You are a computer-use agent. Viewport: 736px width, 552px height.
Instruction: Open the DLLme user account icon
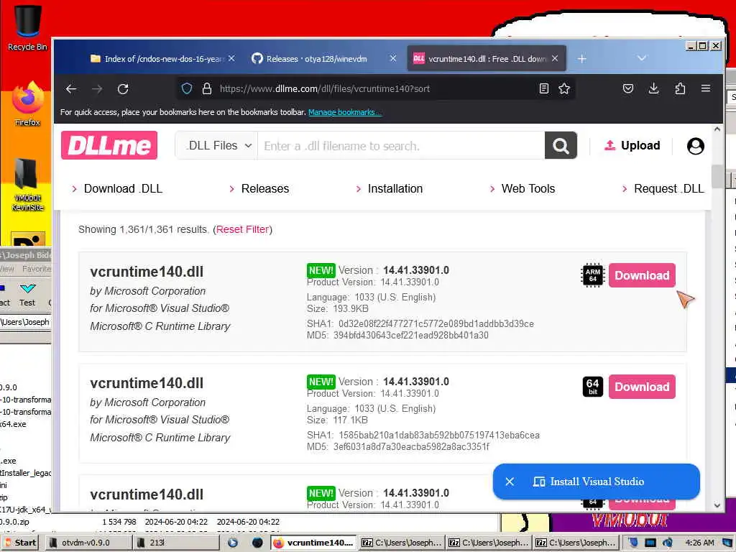pyautogui.click(x=695, y=146)
